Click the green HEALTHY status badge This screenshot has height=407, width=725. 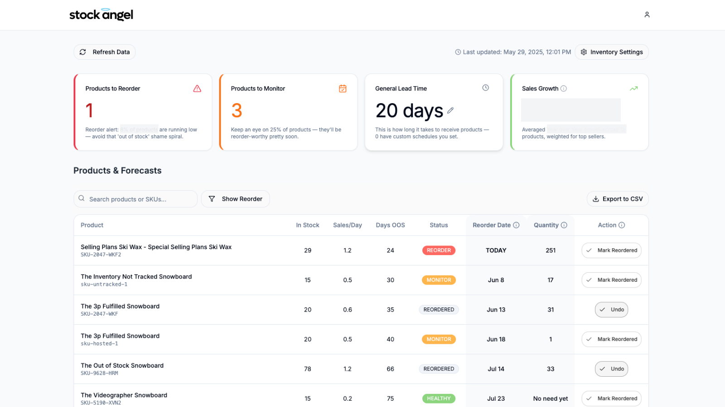(439, 398)
